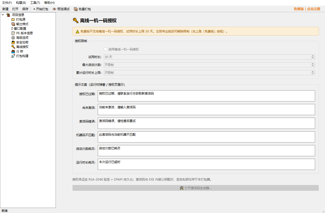
Task: Choose the 窗口配置 window icon
Action: pyautogui.click(x=12, y=29)
